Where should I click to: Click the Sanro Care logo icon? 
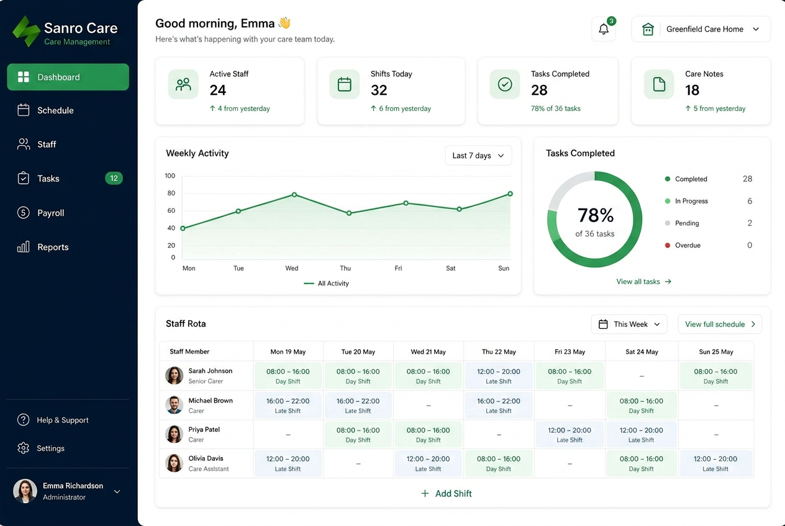click(x=26, y=31)
